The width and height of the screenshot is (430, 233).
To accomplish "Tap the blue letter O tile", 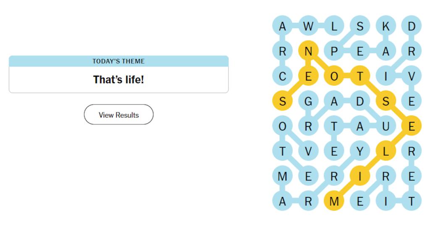I will coord(283,126).
